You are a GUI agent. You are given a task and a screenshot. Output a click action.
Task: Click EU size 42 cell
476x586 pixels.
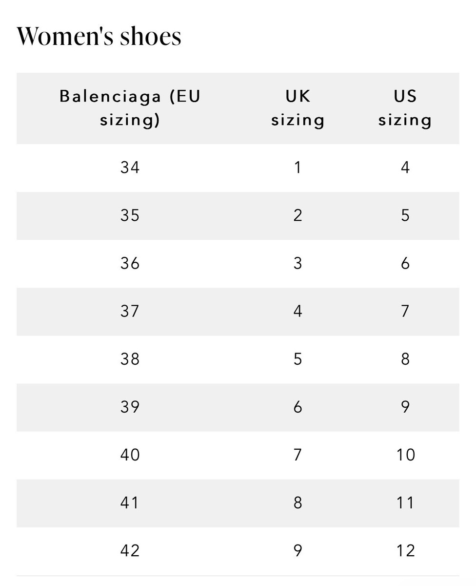tap(130, 550)
